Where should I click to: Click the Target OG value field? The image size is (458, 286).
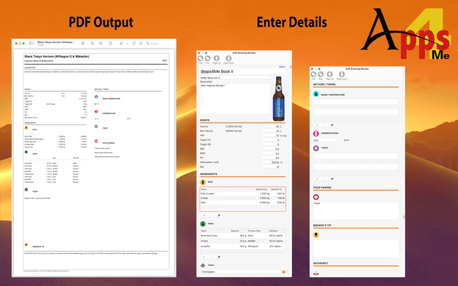point(271,145)
